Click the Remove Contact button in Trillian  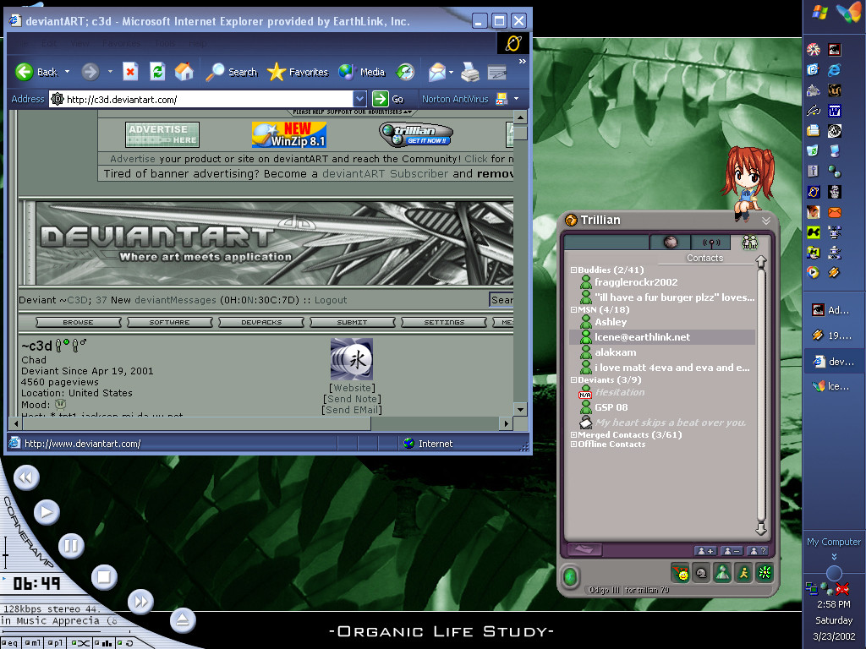pyautogui.click(x=732, y=551)
